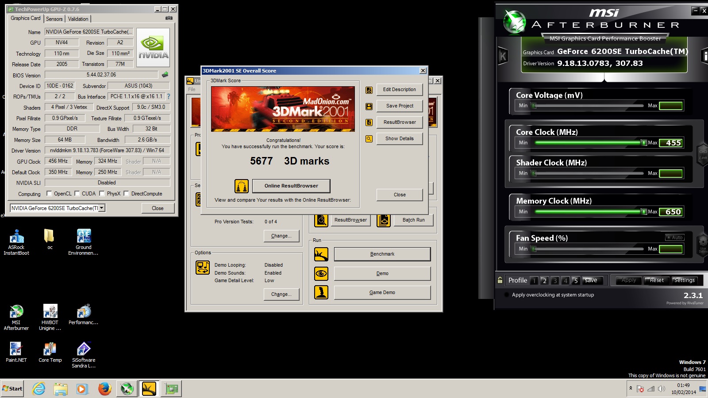Toggle Apply overclocking at system startup
This screenshot has height=398, width=708.
[x=507, y=295]
